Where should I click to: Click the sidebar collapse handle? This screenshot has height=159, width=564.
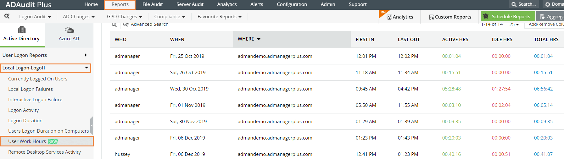[92, 125]
